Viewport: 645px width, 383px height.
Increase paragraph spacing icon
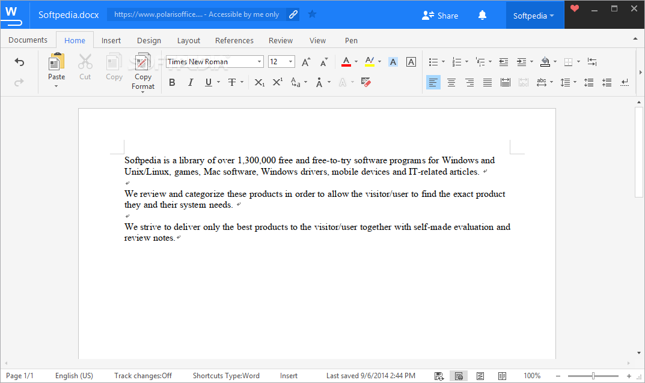(x=588, y=83)
